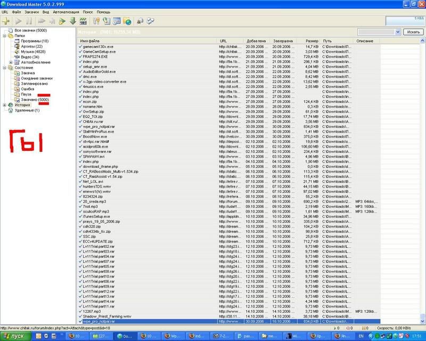This screenshot has height=341, width=426.
Task: Click the speed-limit toolbar icon with '10' label
Action: pyautogui.click(x=83, y=21)
